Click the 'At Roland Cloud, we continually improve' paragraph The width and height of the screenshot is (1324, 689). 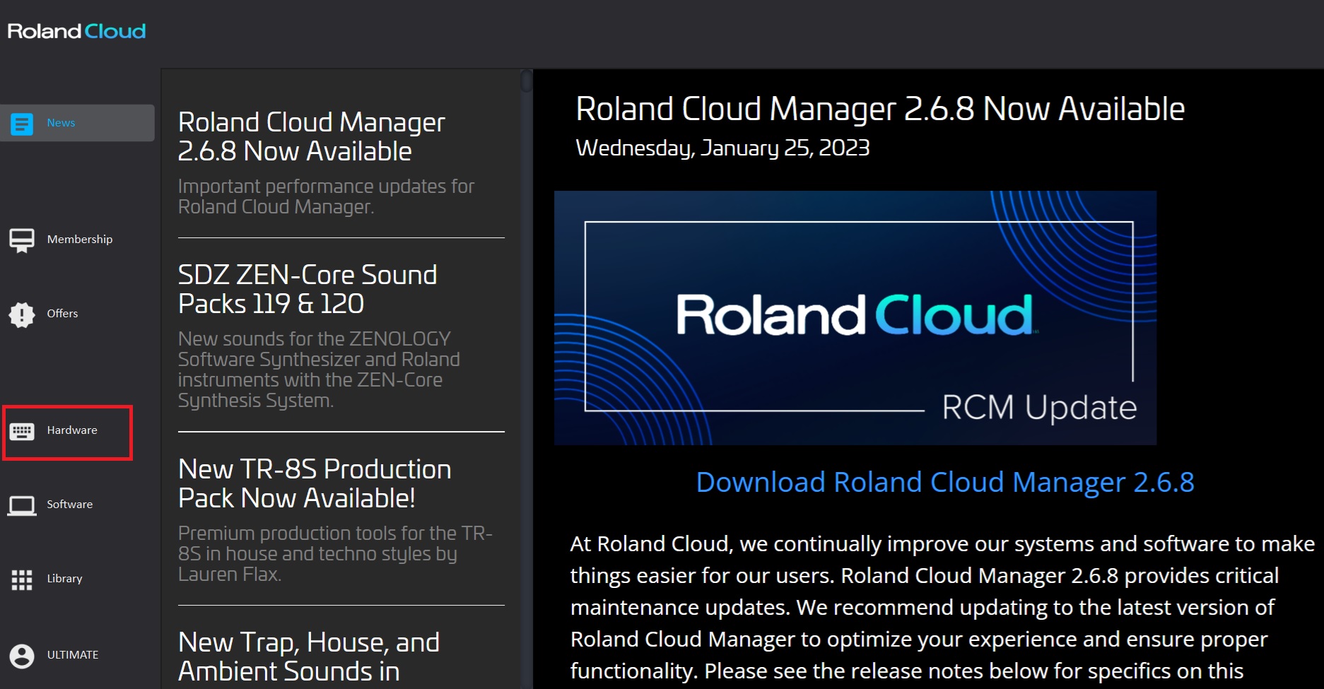[942, 608]
